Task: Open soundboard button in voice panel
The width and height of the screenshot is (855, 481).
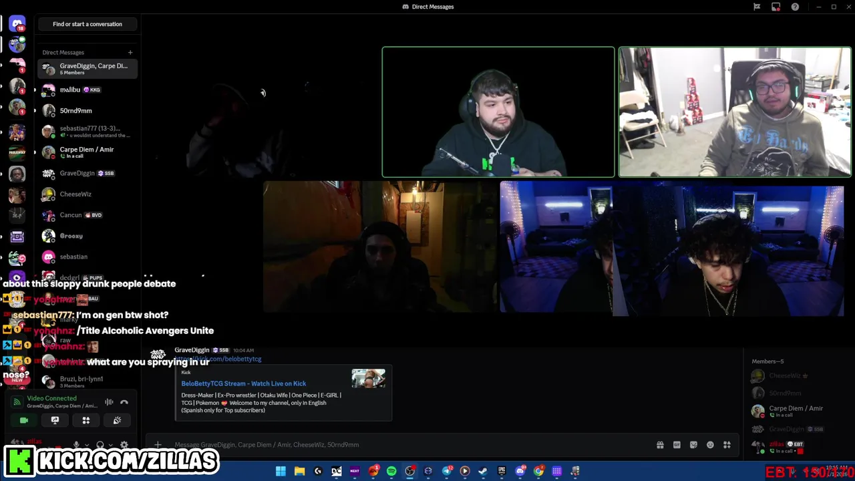Action: 117,420
